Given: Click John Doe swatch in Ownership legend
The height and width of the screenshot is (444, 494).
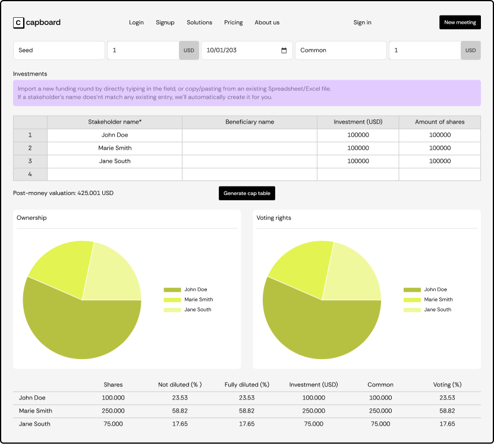Looking at the screenshot, I should (172, 290).
